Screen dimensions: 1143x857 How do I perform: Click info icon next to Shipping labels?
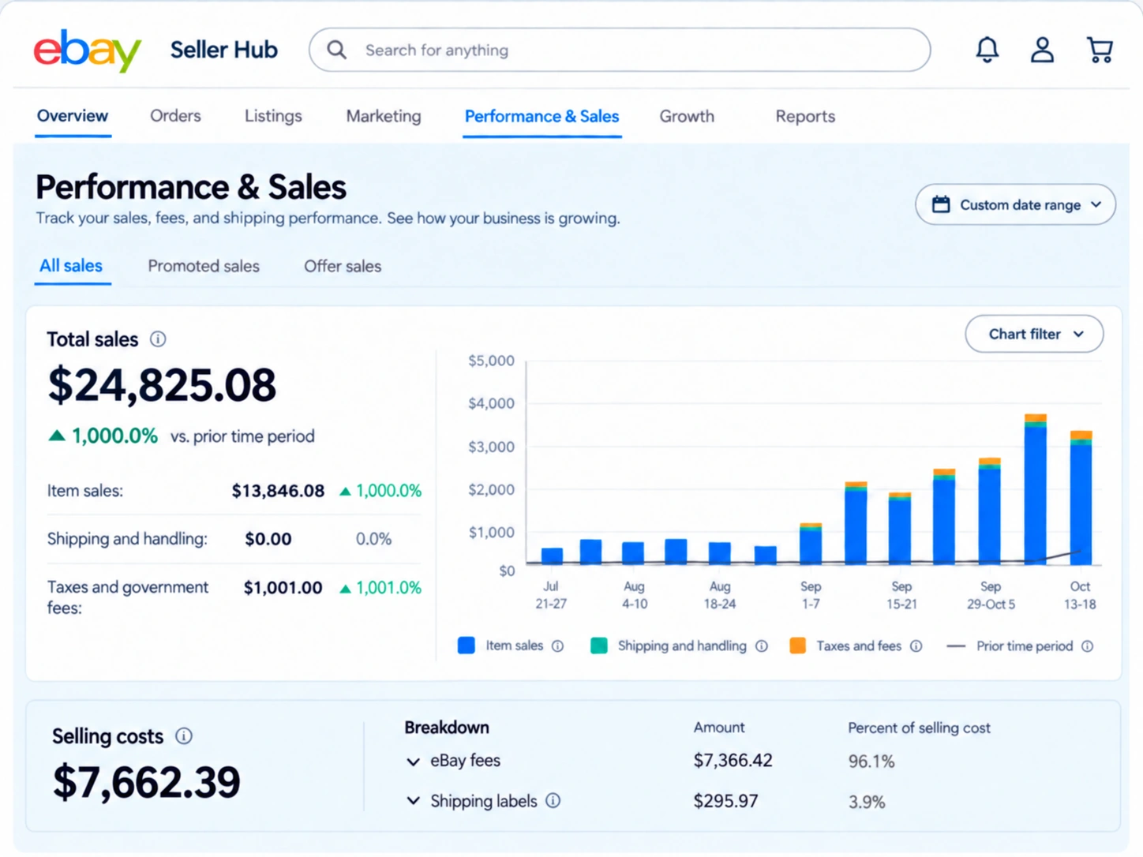(x=553, y=801)
